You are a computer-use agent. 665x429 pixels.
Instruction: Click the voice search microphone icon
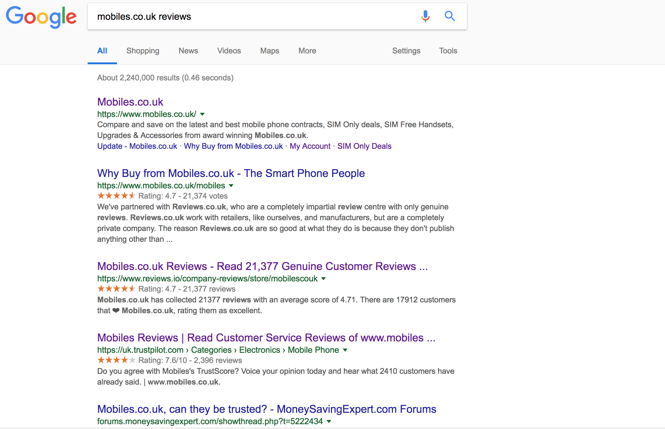425,16
